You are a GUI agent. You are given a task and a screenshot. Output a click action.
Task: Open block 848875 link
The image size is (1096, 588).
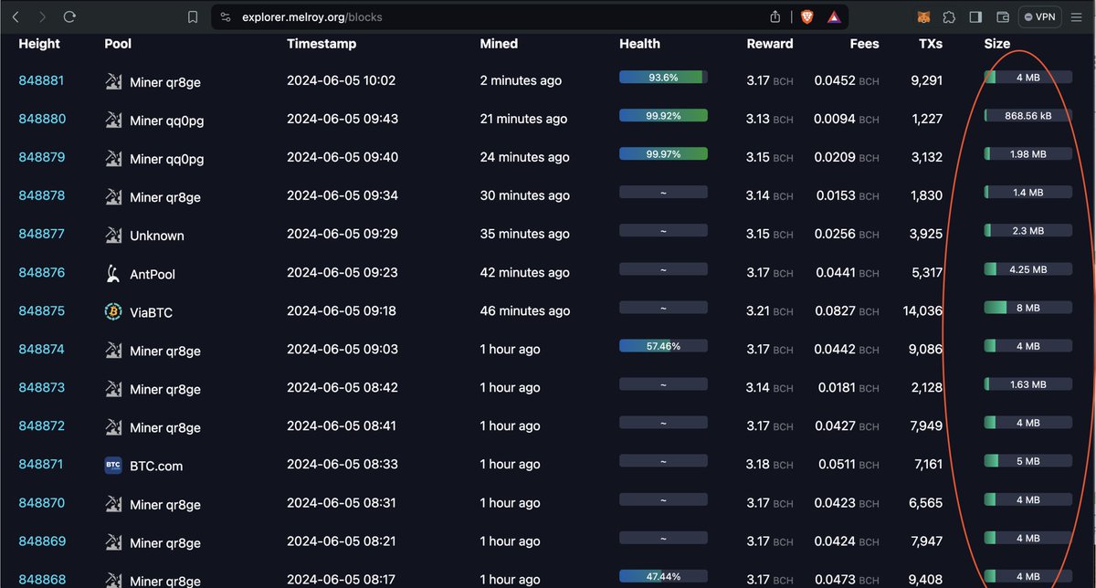[41, 310]
